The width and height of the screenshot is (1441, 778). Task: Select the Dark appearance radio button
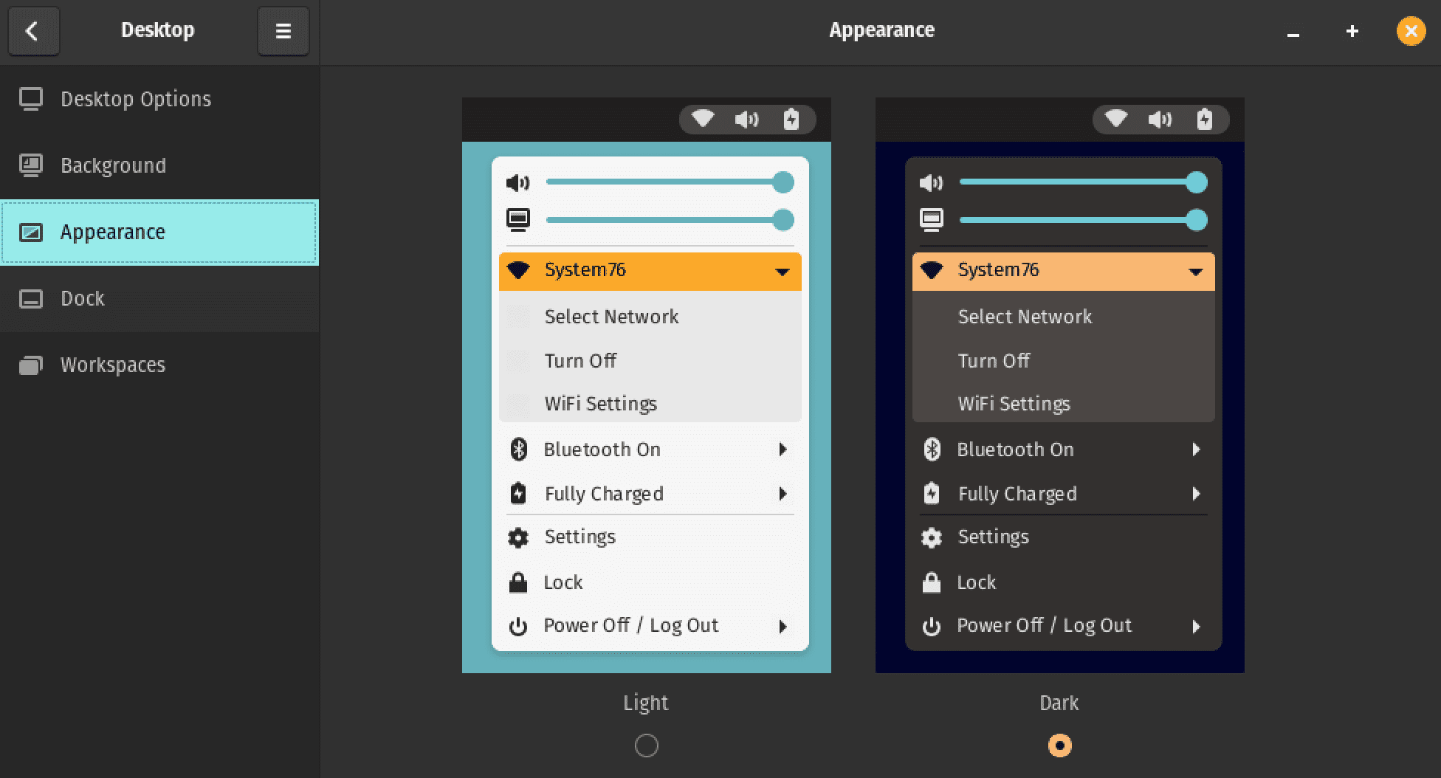coord(1059,746)
